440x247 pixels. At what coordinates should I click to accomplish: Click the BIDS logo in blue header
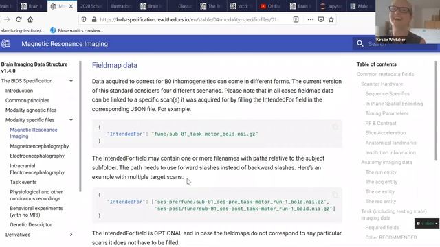pyautogui.click(x=5, y=44)
